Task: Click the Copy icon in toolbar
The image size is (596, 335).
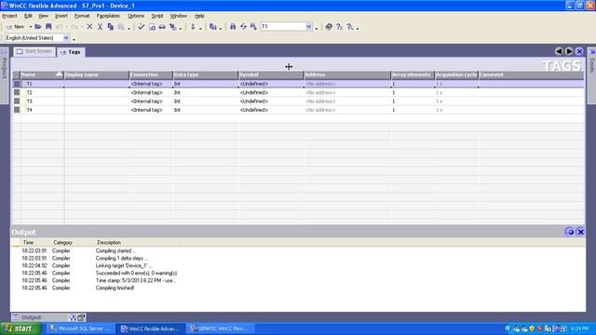Action: pos(111,27)
